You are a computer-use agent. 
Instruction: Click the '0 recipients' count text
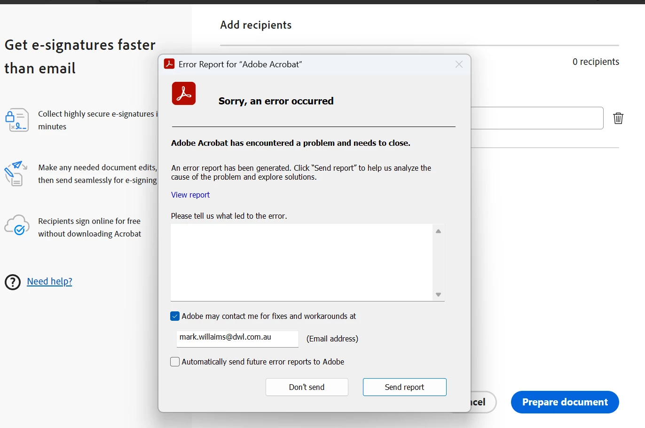[x=596, y=62]
